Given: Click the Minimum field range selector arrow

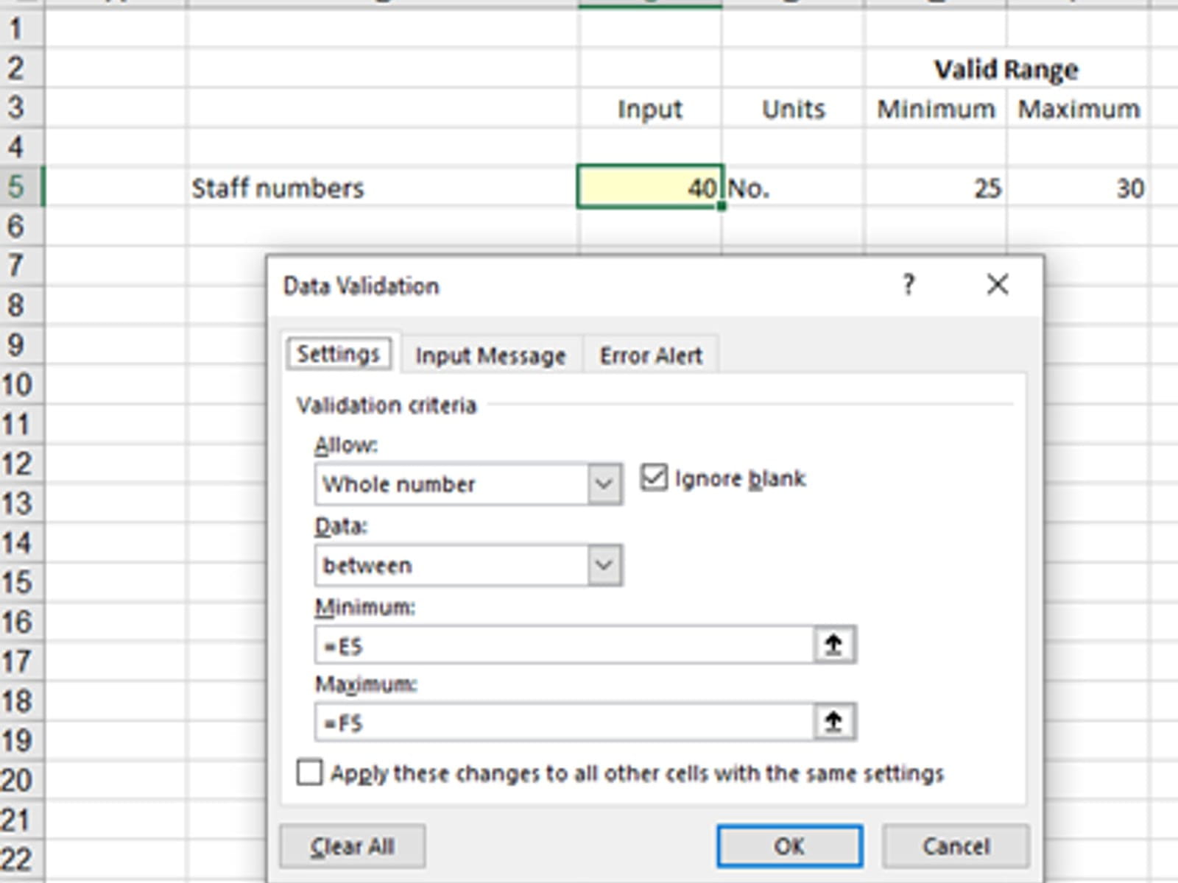Looking at the screenshot, I should click(x=833, y=645).
